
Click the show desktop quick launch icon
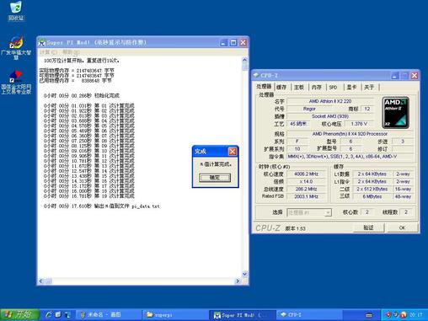pos(58,314)
